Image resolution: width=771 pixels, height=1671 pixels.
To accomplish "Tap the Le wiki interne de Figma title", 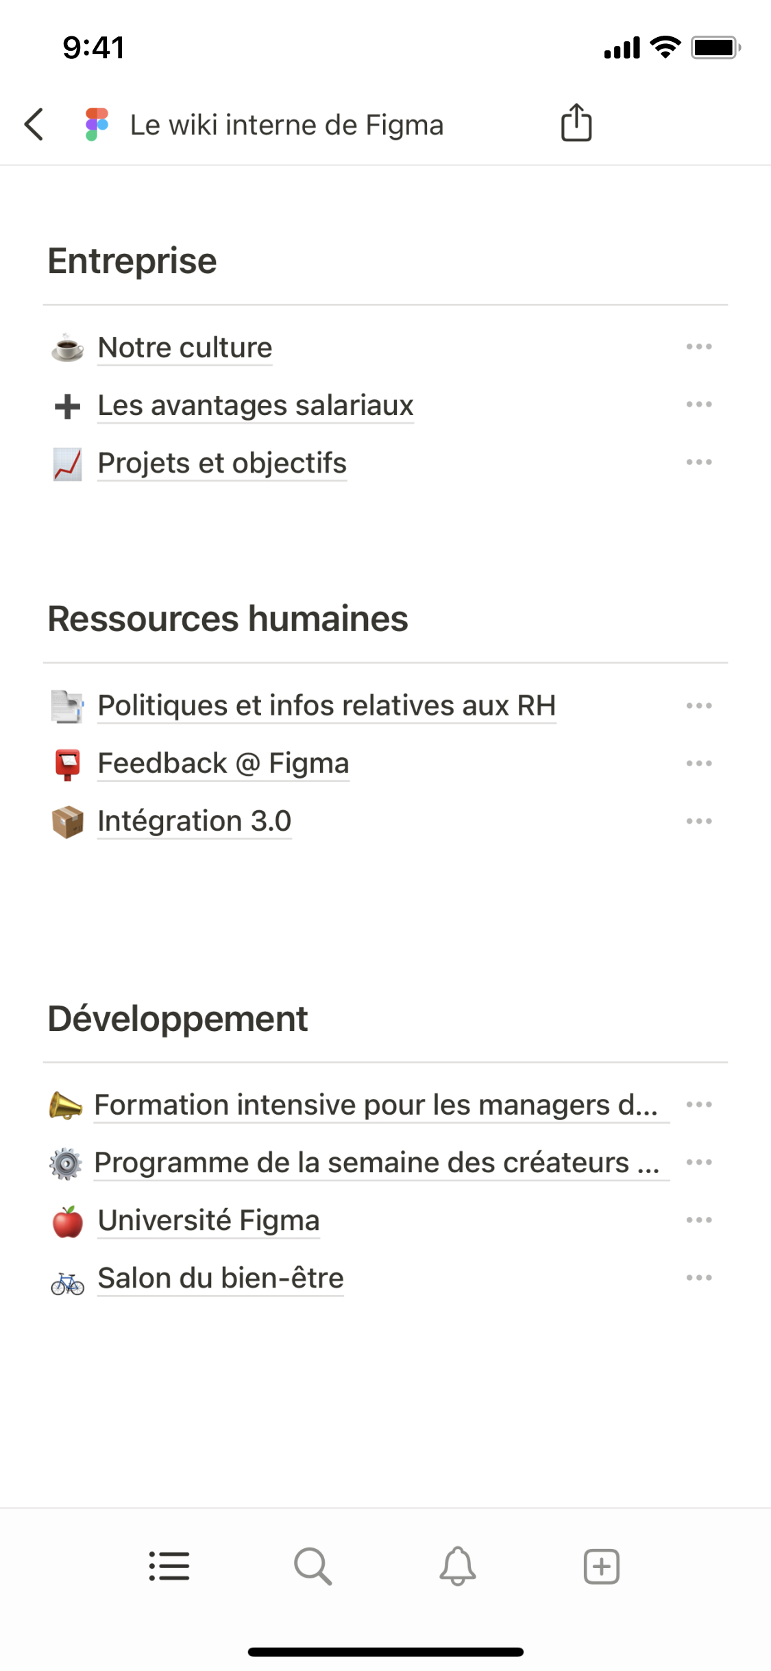I will 286,125.
